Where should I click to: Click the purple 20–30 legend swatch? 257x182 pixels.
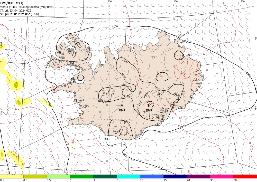point(198,176)
